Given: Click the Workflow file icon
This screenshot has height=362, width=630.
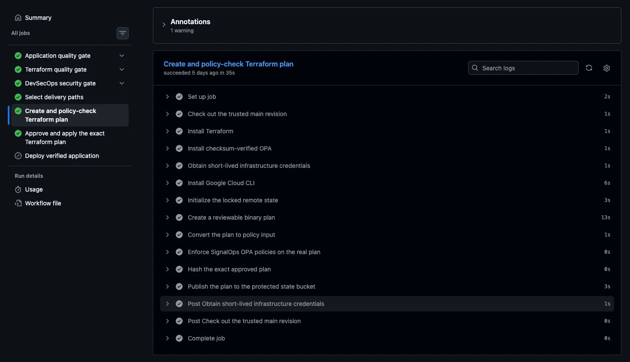Looking at the screenshot, I should click(18, 203).
